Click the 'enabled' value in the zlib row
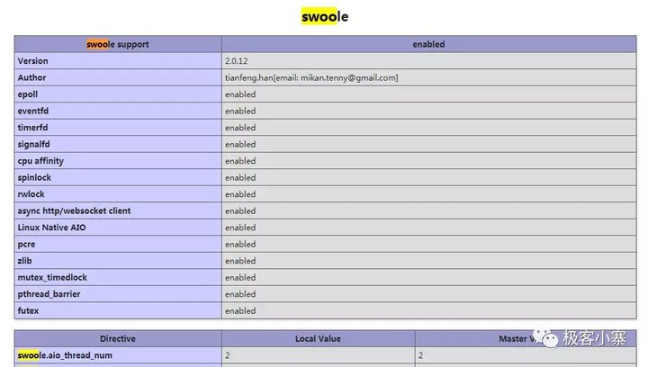The height and width of the screenshot is (367, 648). click(240, 261)
